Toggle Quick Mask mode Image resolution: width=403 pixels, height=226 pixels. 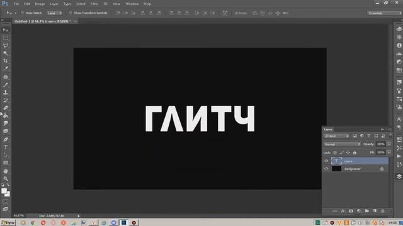pos(6,202)
